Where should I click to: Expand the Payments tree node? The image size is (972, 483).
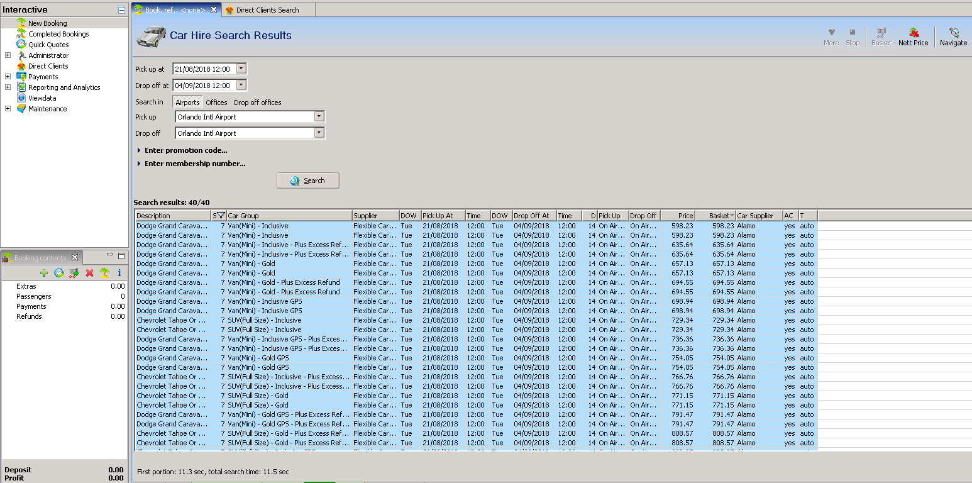pyautogui.click(x=8, y=77)
